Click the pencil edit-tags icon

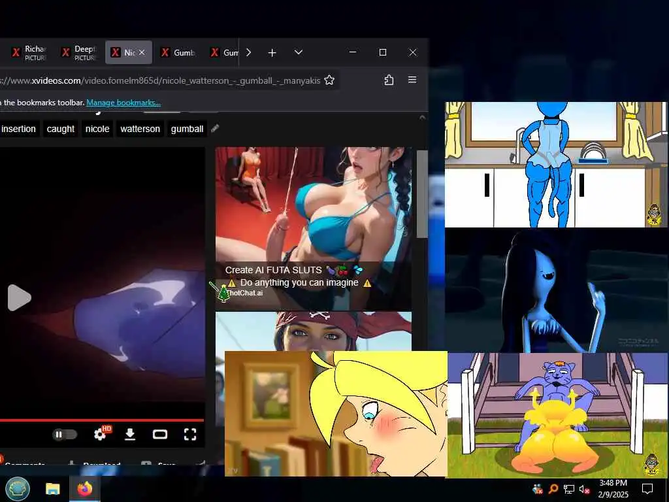215,128
